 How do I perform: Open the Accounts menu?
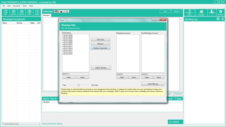pyautogui.click(x=17, y=6)
